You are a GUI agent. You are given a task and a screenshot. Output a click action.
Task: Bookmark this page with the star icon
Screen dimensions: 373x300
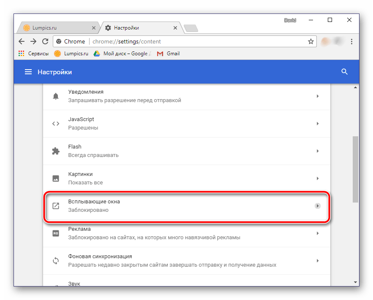pos(310,42)
